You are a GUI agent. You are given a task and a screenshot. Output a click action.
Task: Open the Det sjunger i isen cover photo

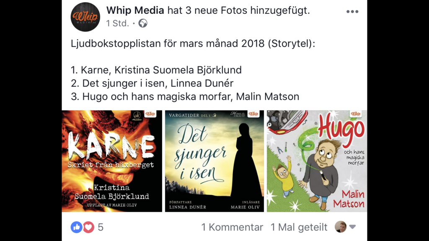(x=214, y=161)
